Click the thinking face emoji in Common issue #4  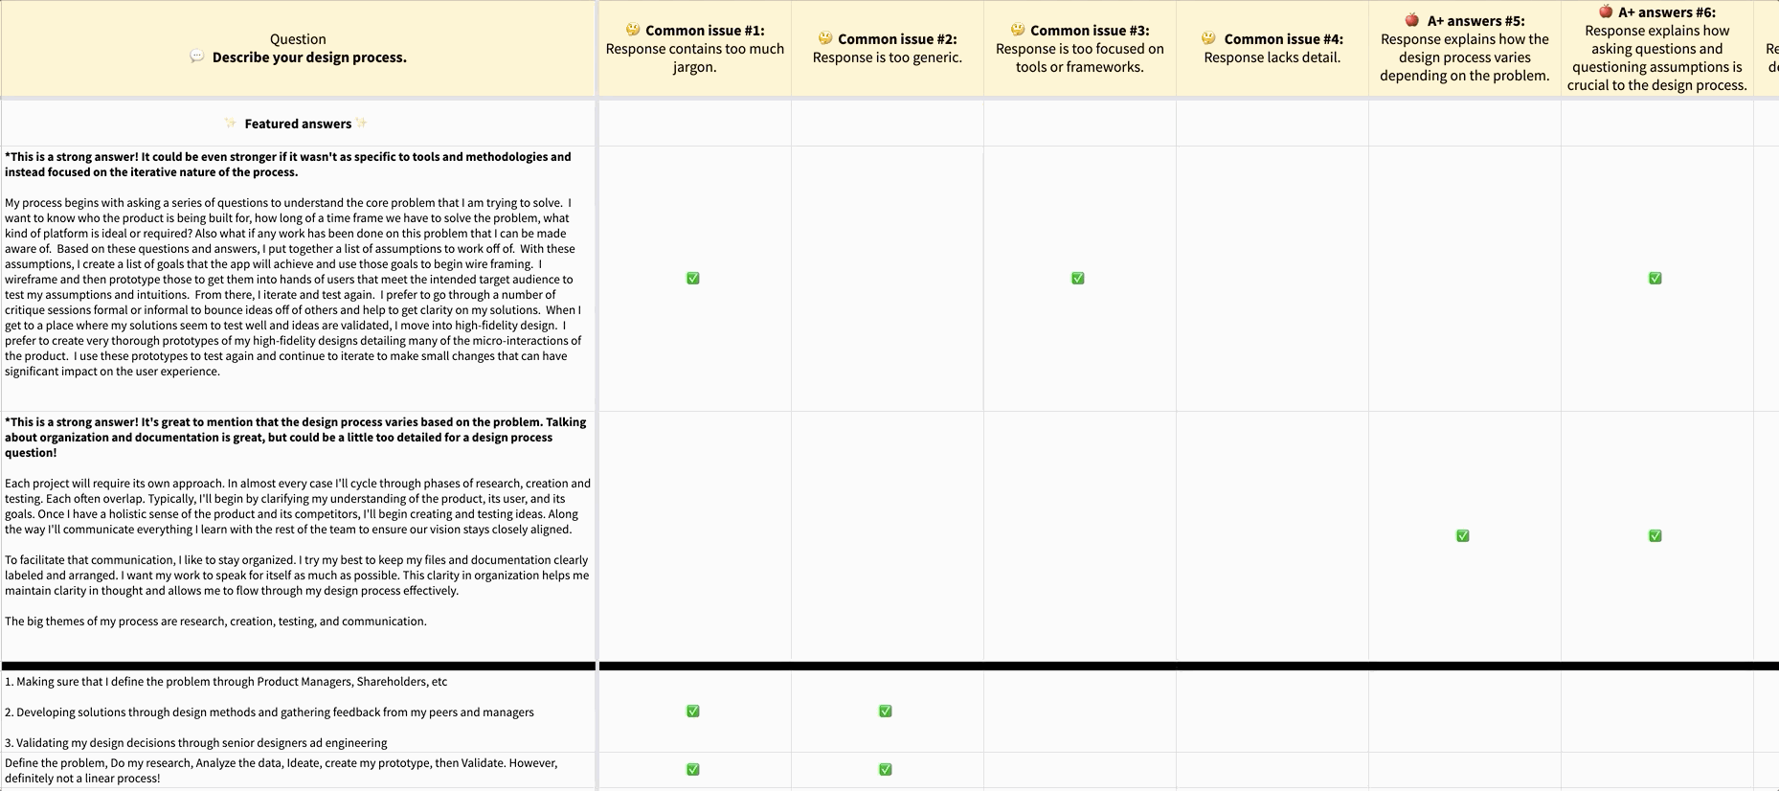pyautogui.click(x=1209, y=38)
